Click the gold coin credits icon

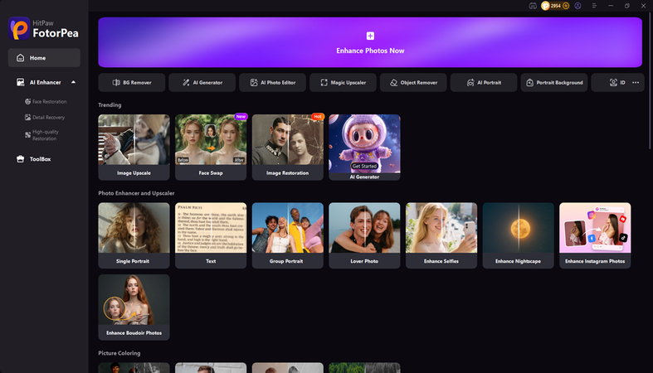[545, 6]
